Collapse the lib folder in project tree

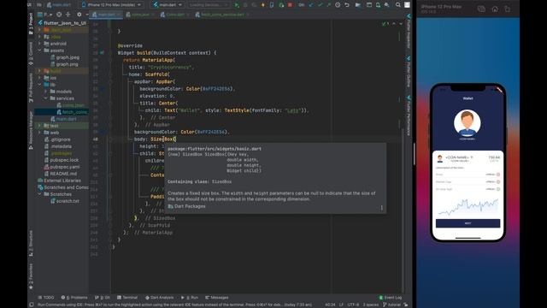[40, 85]
